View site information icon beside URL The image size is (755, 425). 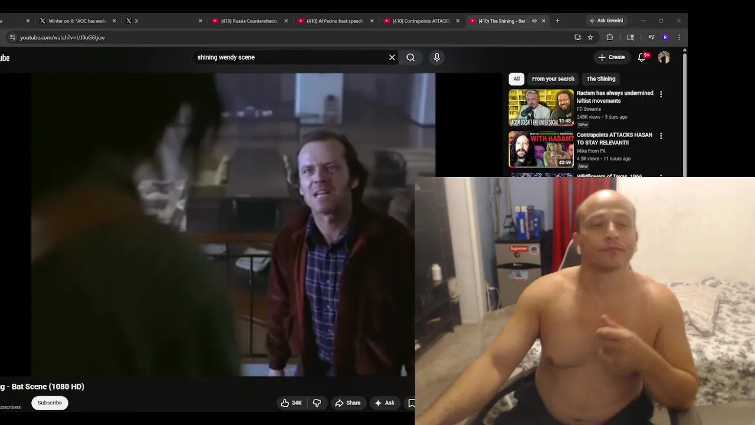click(x=12, y=37)
